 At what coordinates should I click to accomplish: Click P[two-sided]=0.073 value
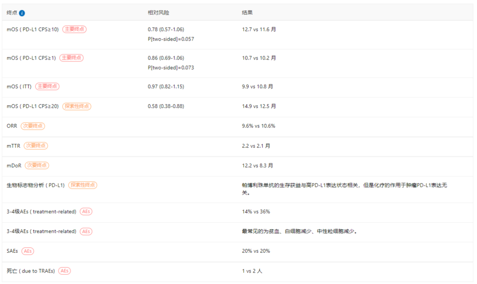(x=170, y=68)
